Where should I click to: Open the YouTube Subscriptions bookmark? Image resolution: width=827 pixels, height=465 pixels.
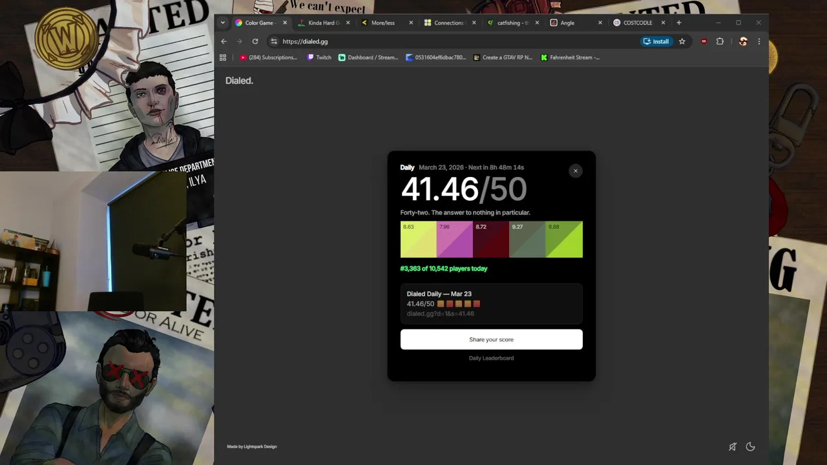[268, 57]
